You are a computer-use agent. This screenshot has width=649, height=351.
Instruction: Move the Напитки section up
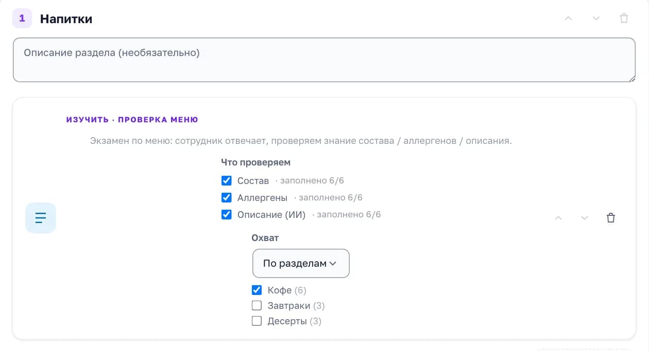tap(569, 19)
